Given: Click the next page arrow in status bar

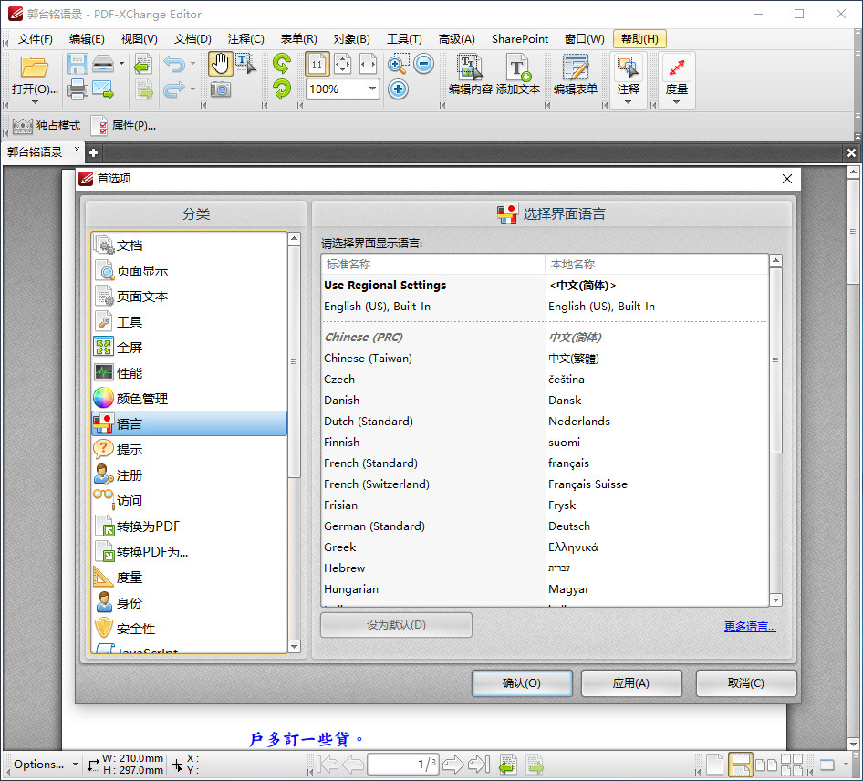Looking at the screenshot, I should [453, 764].
